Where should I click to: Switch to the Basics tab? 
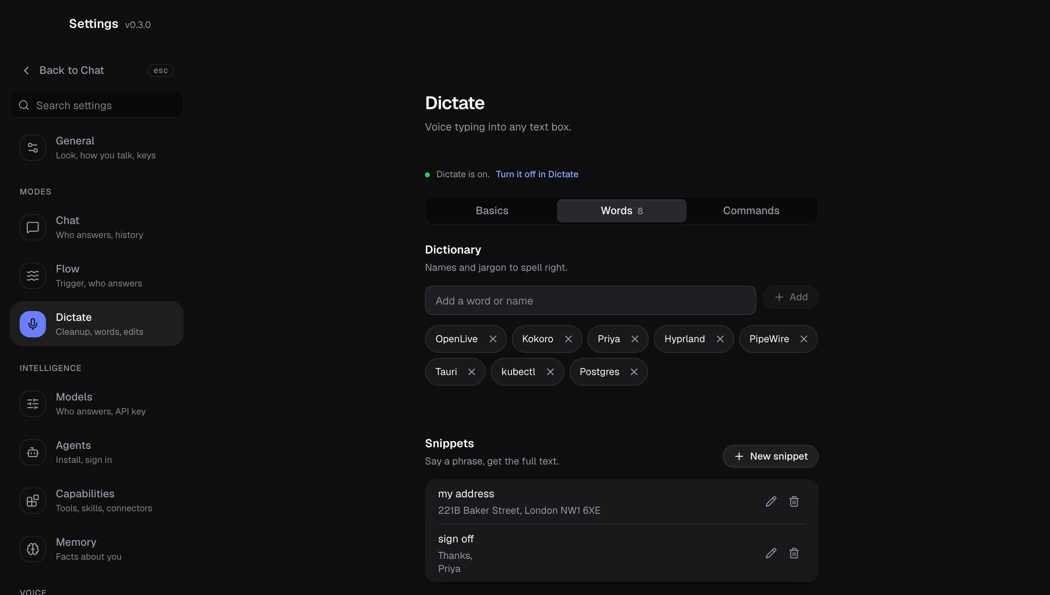click(492, 211)
